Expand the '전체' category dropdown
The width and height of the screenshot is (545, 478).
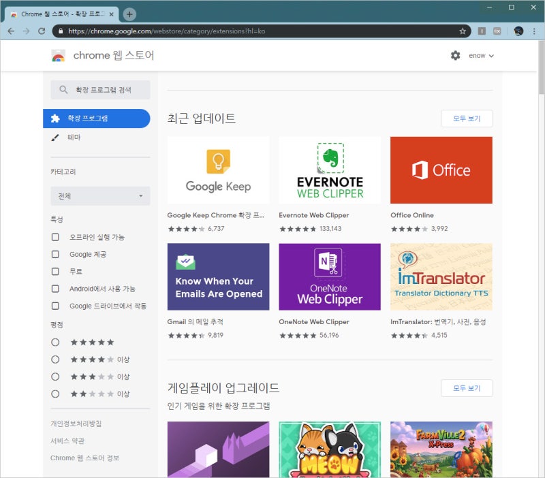[100, 196]
